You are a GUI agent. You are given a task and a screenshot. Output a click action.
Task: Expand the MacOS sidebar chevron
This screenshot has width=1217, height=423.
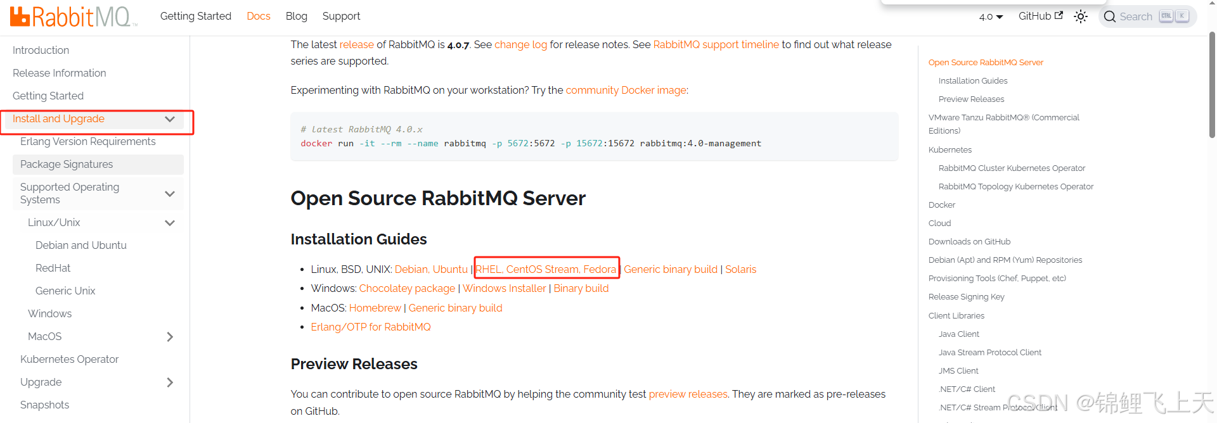[170, 337]
